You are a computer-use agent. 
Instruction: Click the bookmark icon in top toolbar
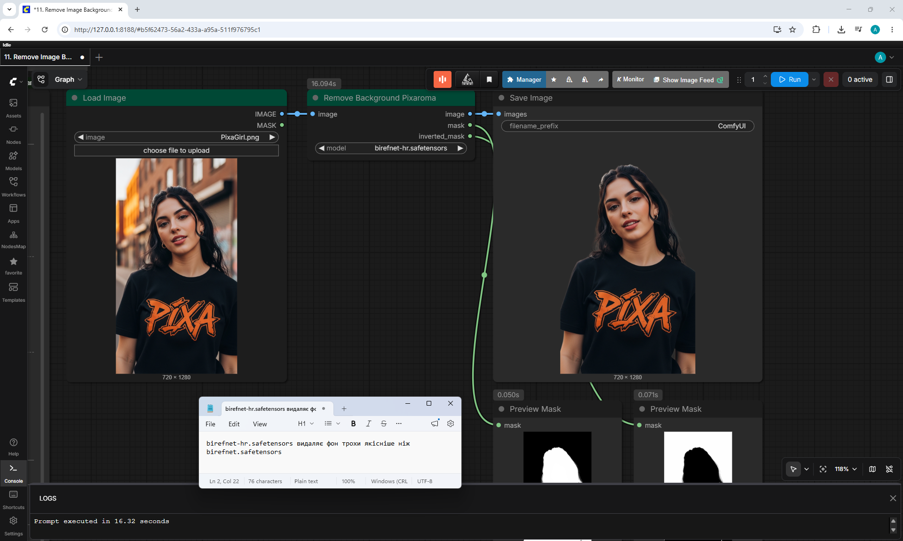[x=489, y=79]
